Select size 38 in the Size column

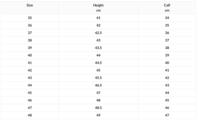[30, 40]
